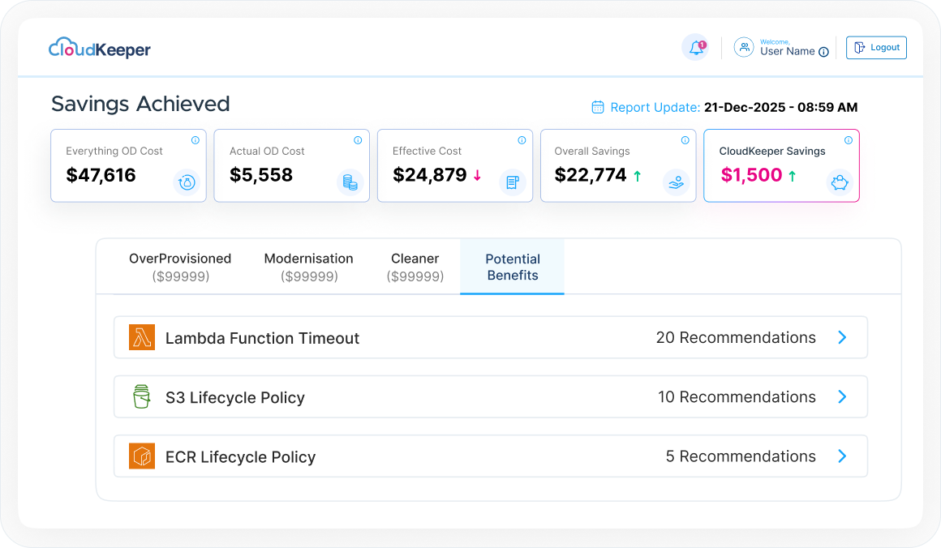
Task: Click the S3 Lifecycle Policy title
Action: [x=235, y=397]
